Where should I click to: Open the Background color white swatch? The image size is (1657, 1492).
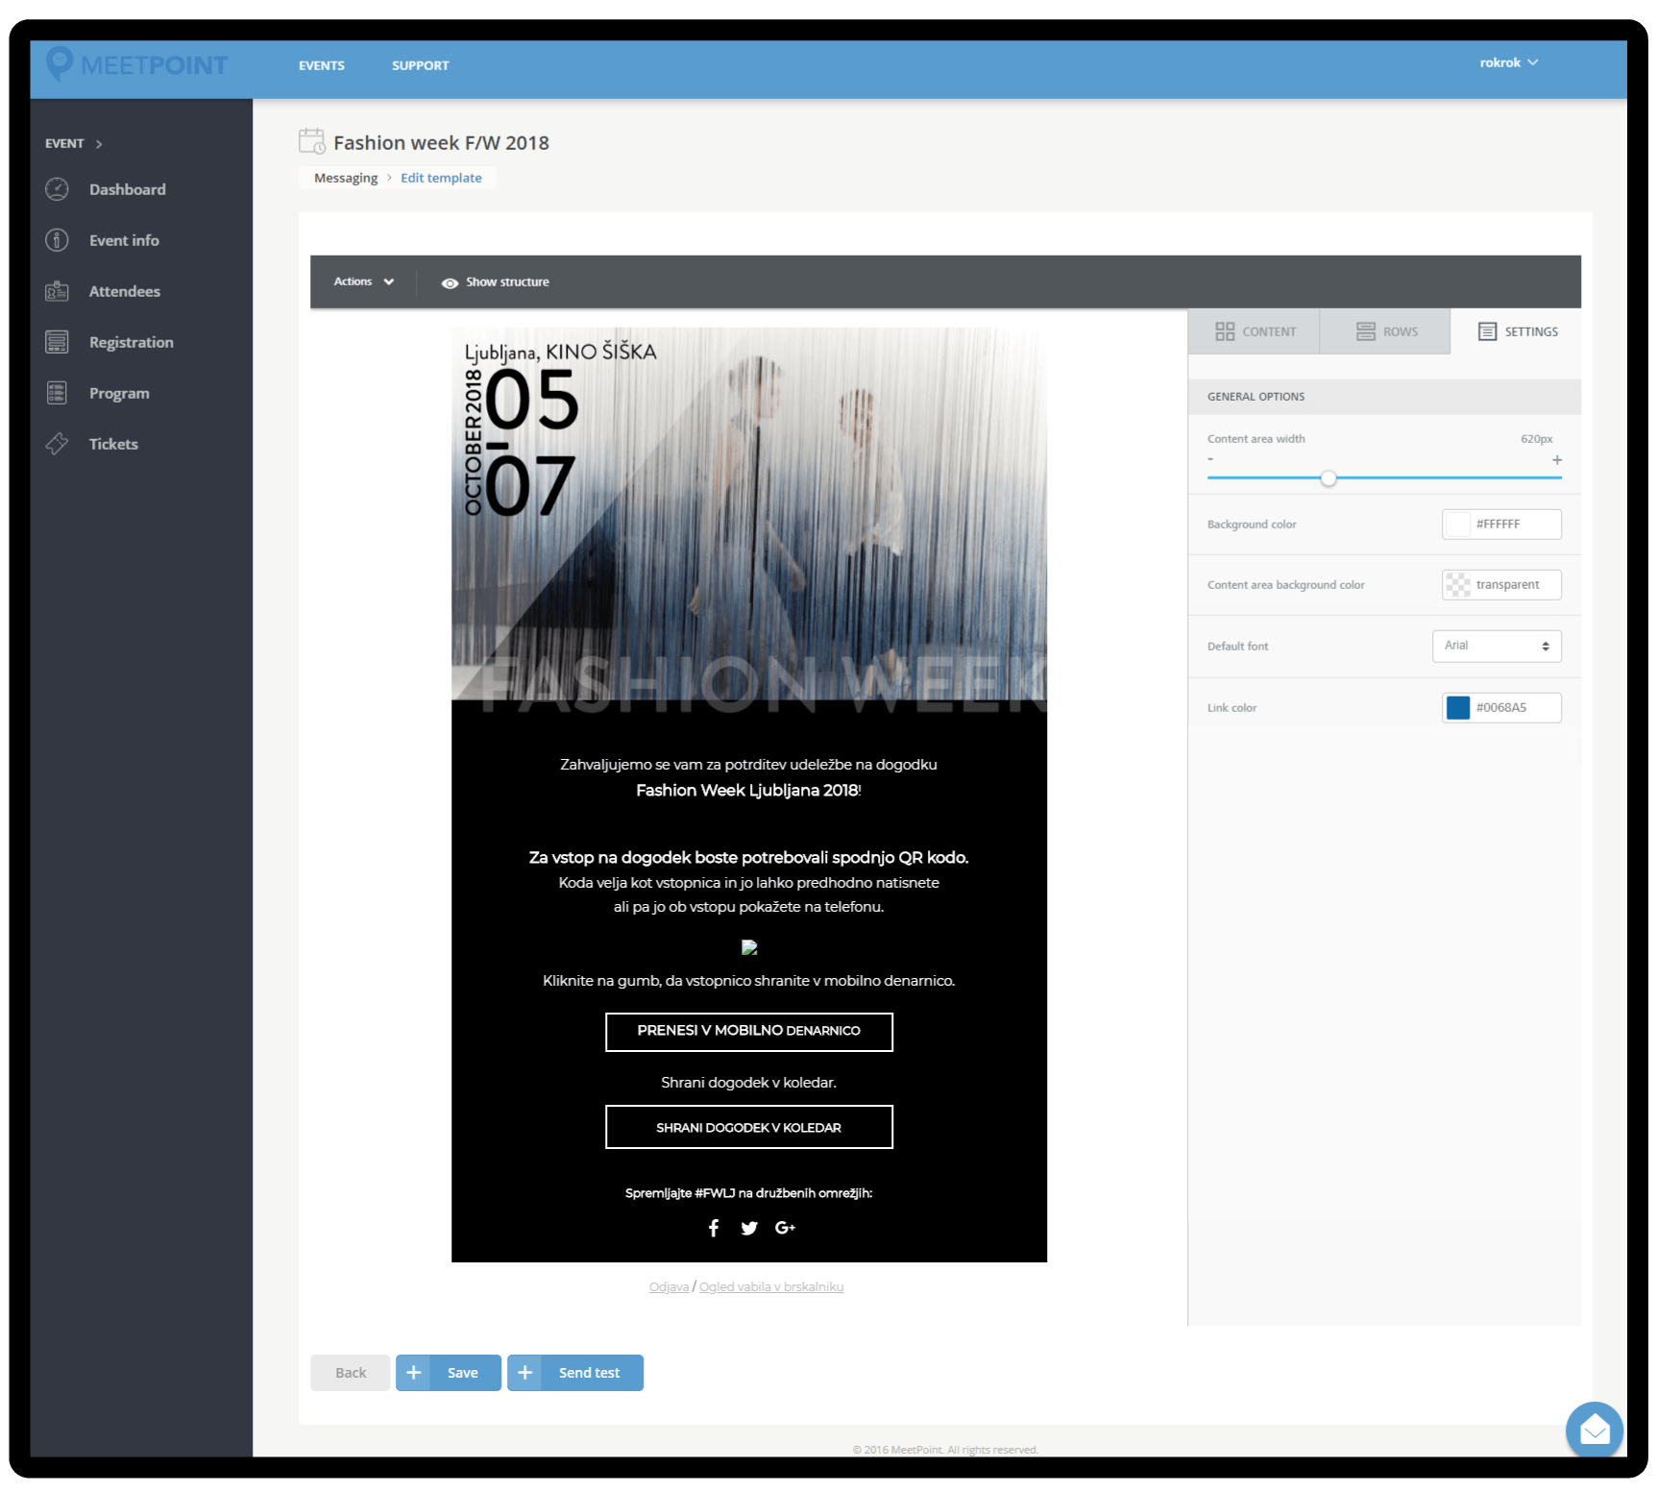(x=1458, y=525)
